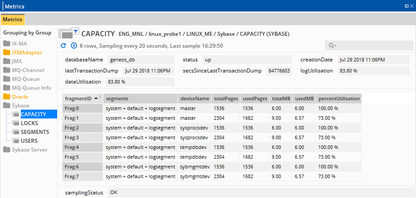Select the JMX group
The width and height of the screenshot is (416, 198).
(x=17, y=61)
